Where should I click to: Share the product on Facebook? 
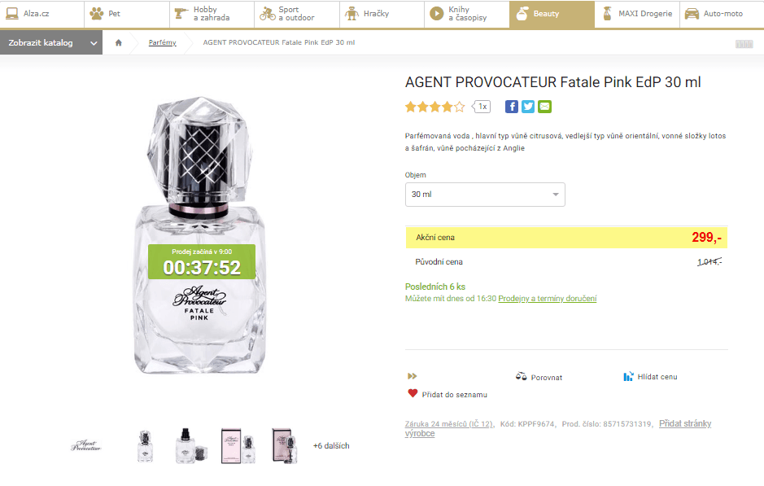coord(511,106)
